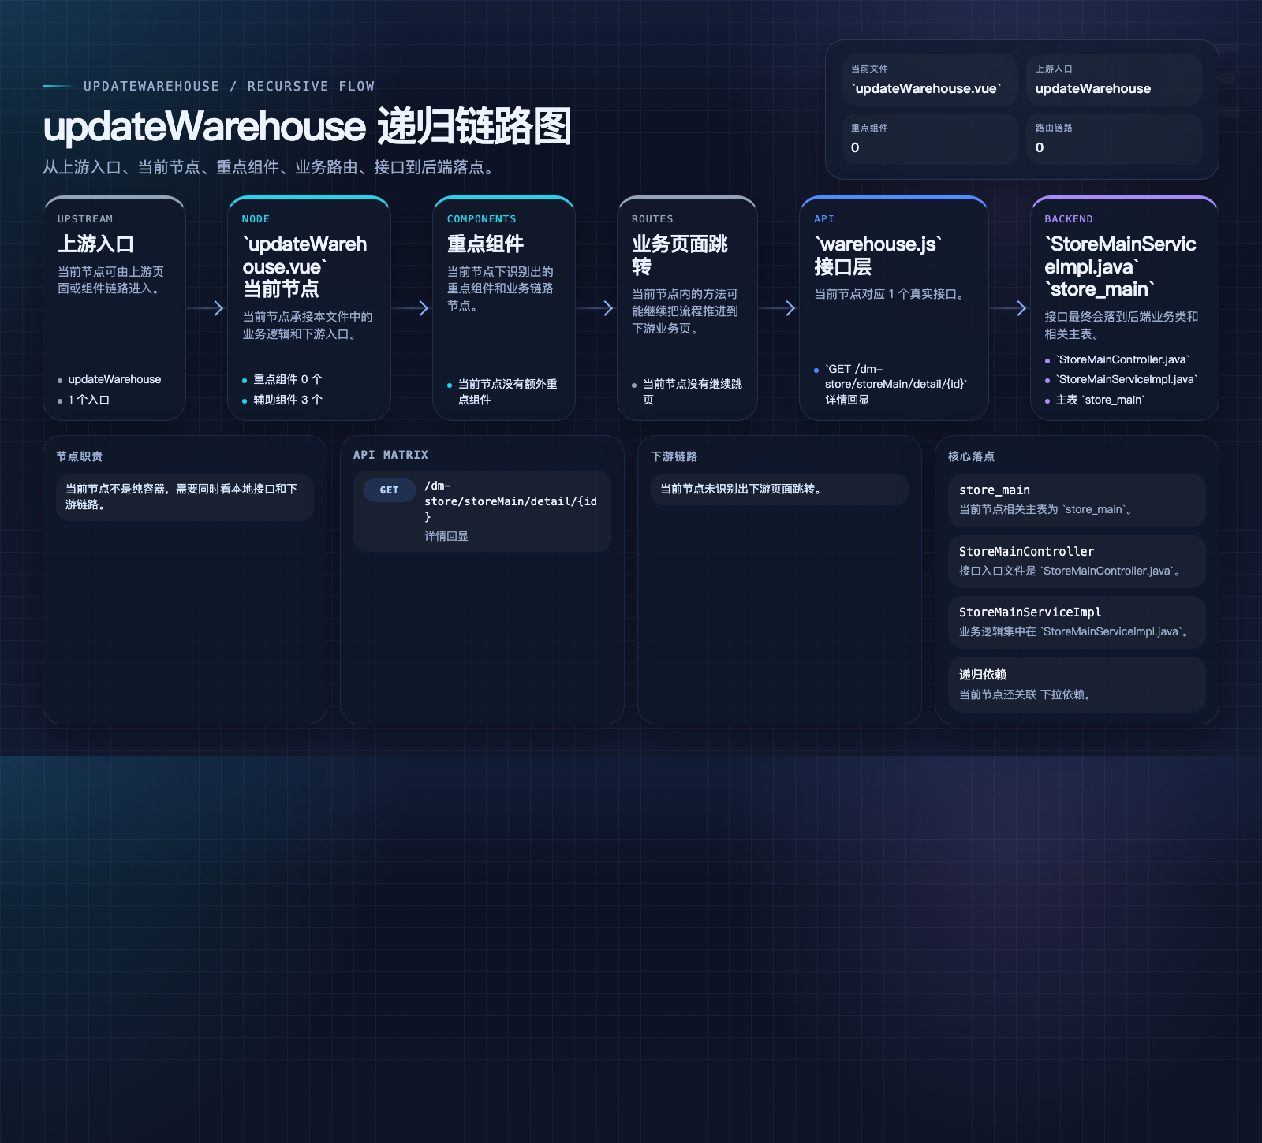Click the store_main core landing item
Viewport: 1262px width, 1143px height.
point(1077,500)
